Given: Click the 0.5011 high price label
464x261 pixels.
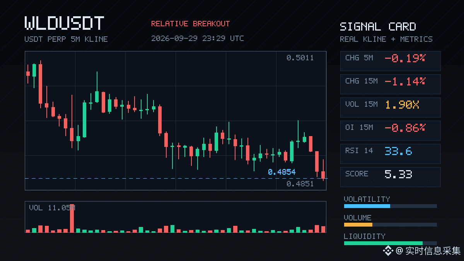Looking at the screenshot, I should 300,58.
